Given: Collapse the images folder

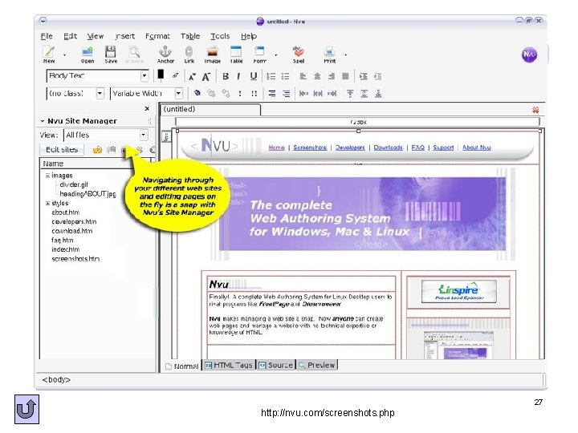Looking at the screenshot, I should coord(47,176).
